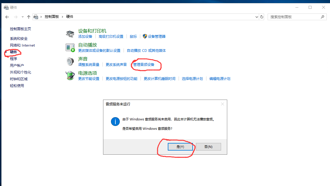Image resolution: width=330 pixels, height=186 pixels.
Task: Click the Power Options battery icon
Action: click(x=70, y=76)
